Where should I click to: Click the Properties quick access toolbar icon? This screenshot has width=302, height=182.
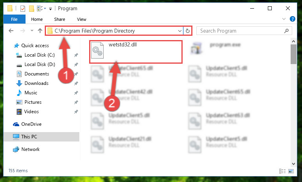coord(23,9)
